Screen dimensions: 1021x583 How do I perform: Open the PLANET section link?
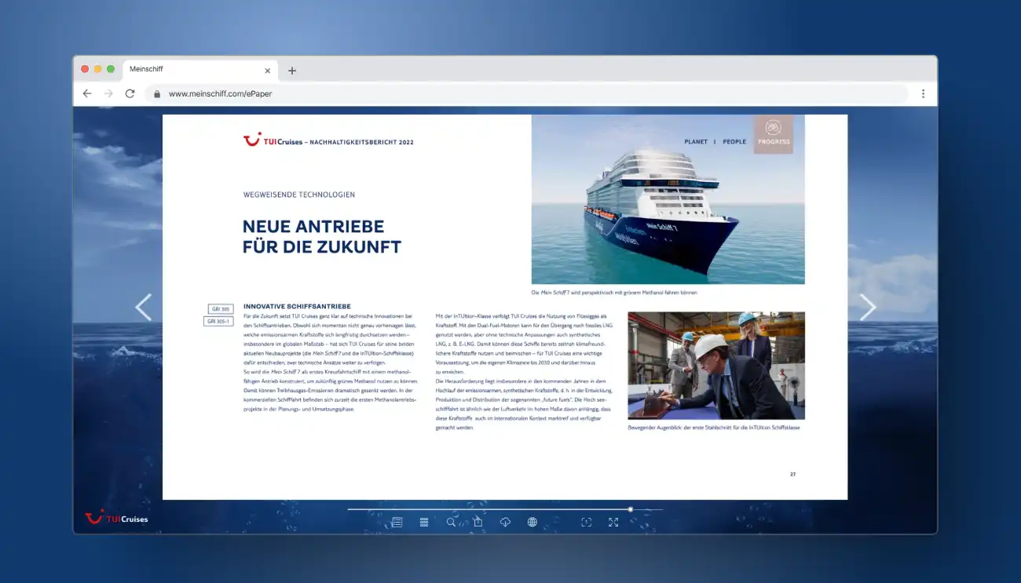[696, 142]
